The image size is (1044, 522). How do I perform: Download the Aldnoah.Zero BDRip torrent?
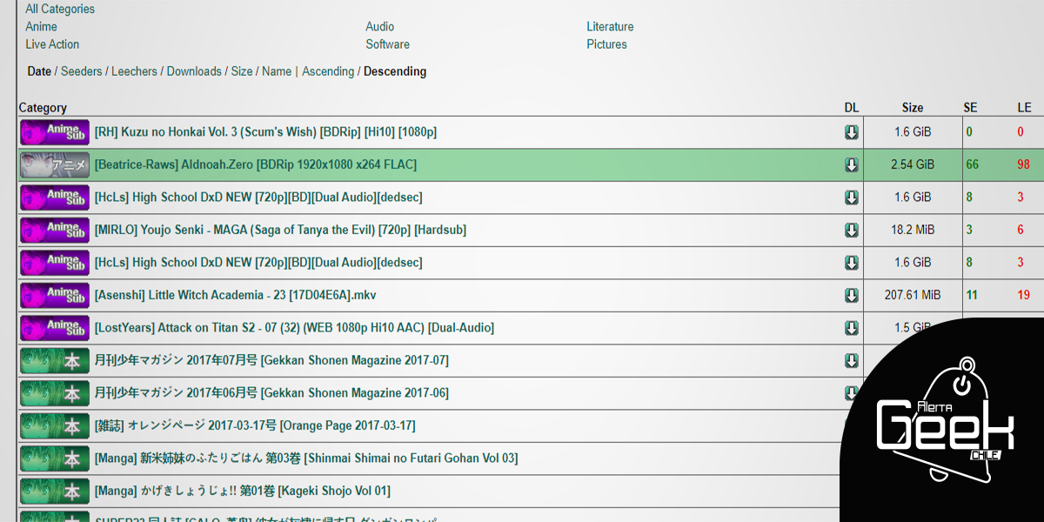852,165
